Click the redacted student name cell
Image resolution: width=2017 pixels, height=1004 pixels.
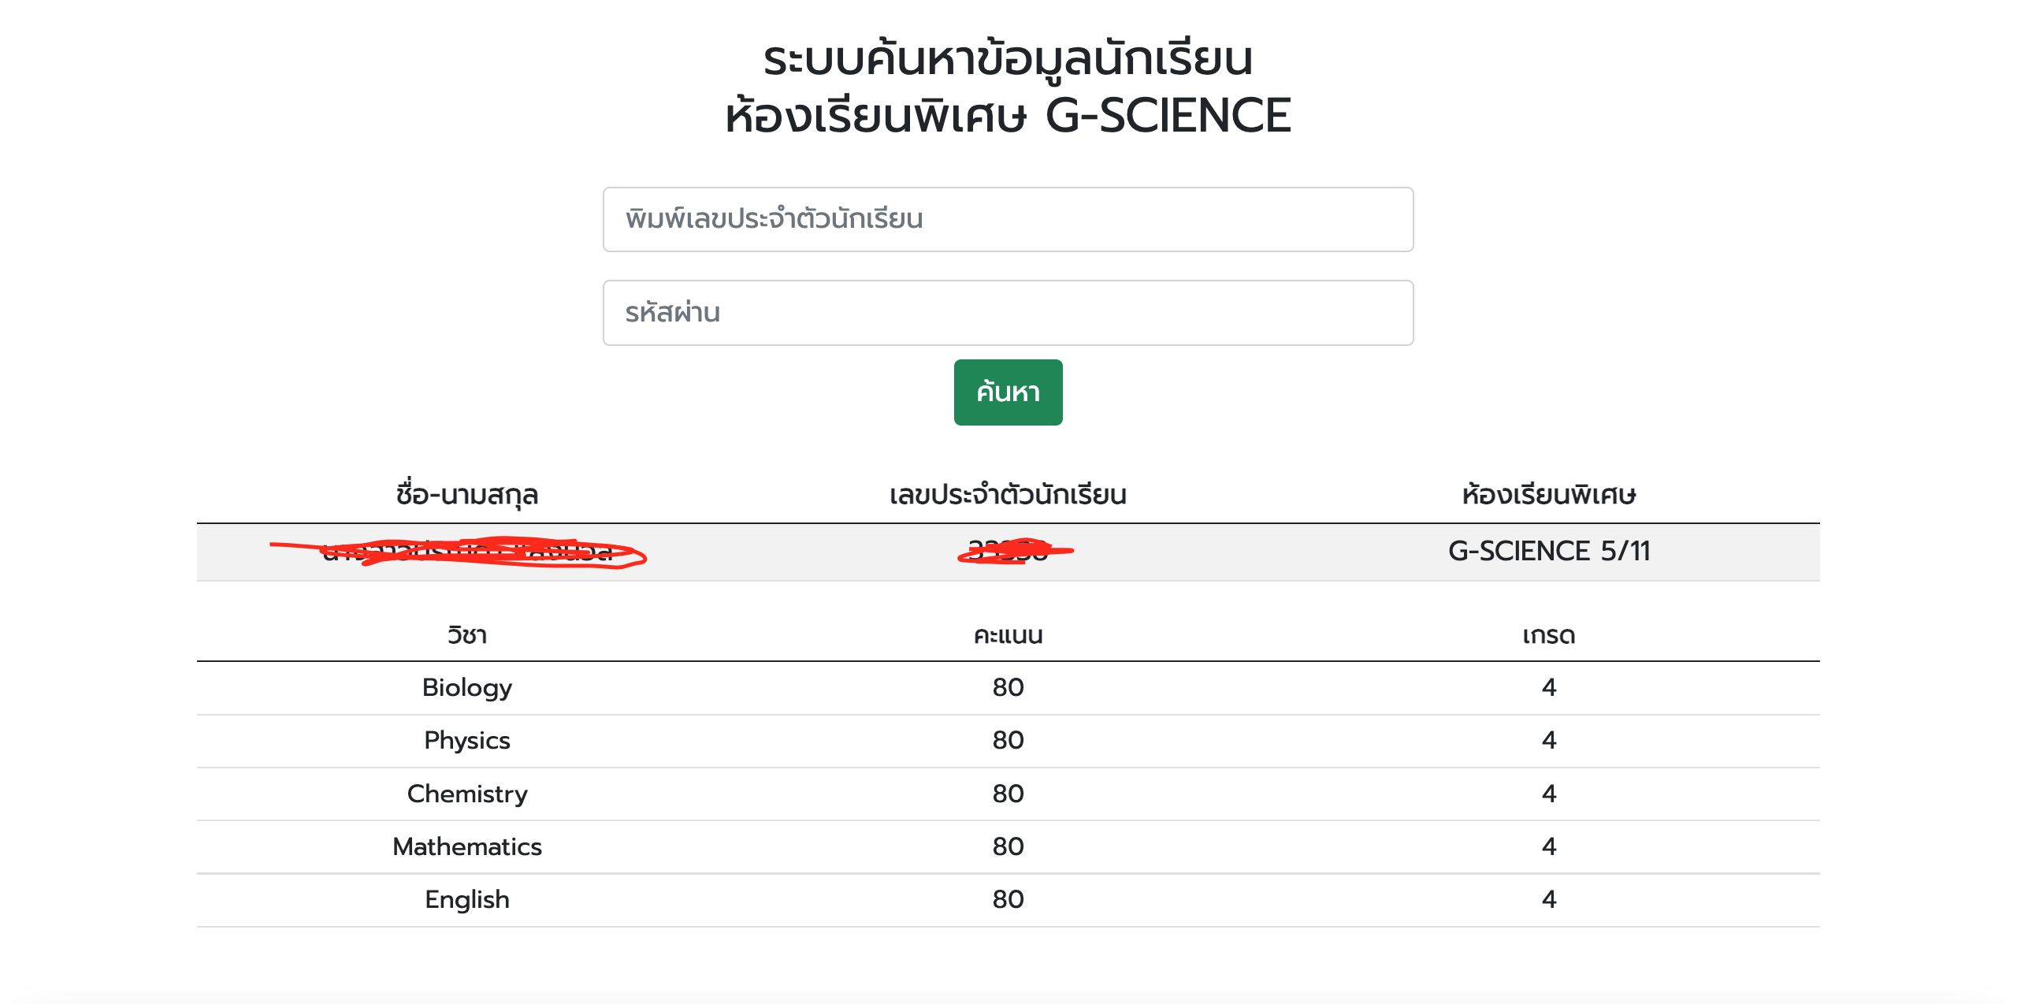pyautogui.click(x=466, y=551)
